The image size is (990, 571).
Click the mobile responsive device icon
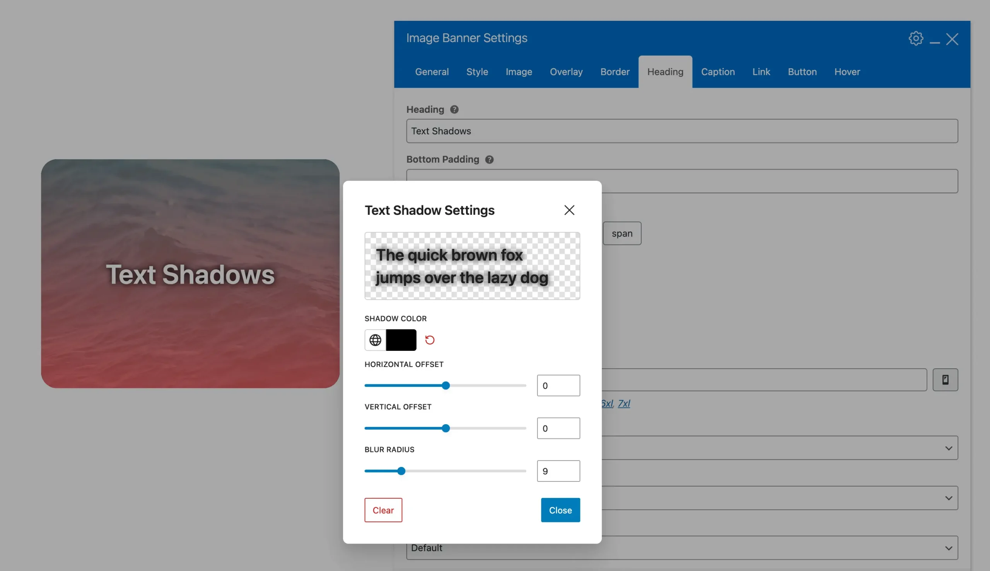pos(945,380)
